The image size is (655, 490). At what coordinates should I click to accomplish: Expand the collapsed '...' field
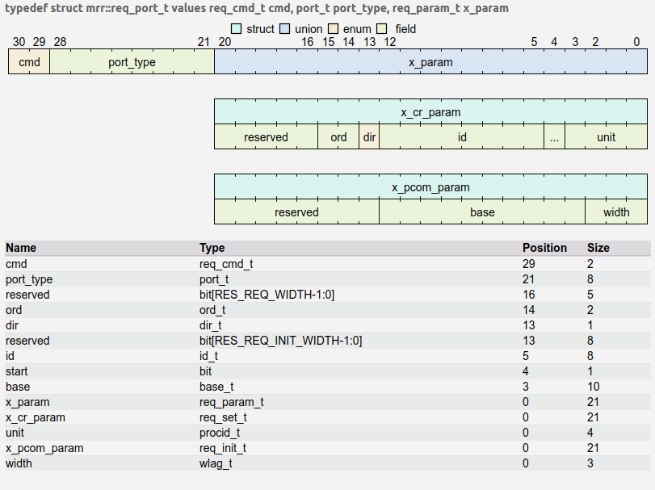click(554, 137)
